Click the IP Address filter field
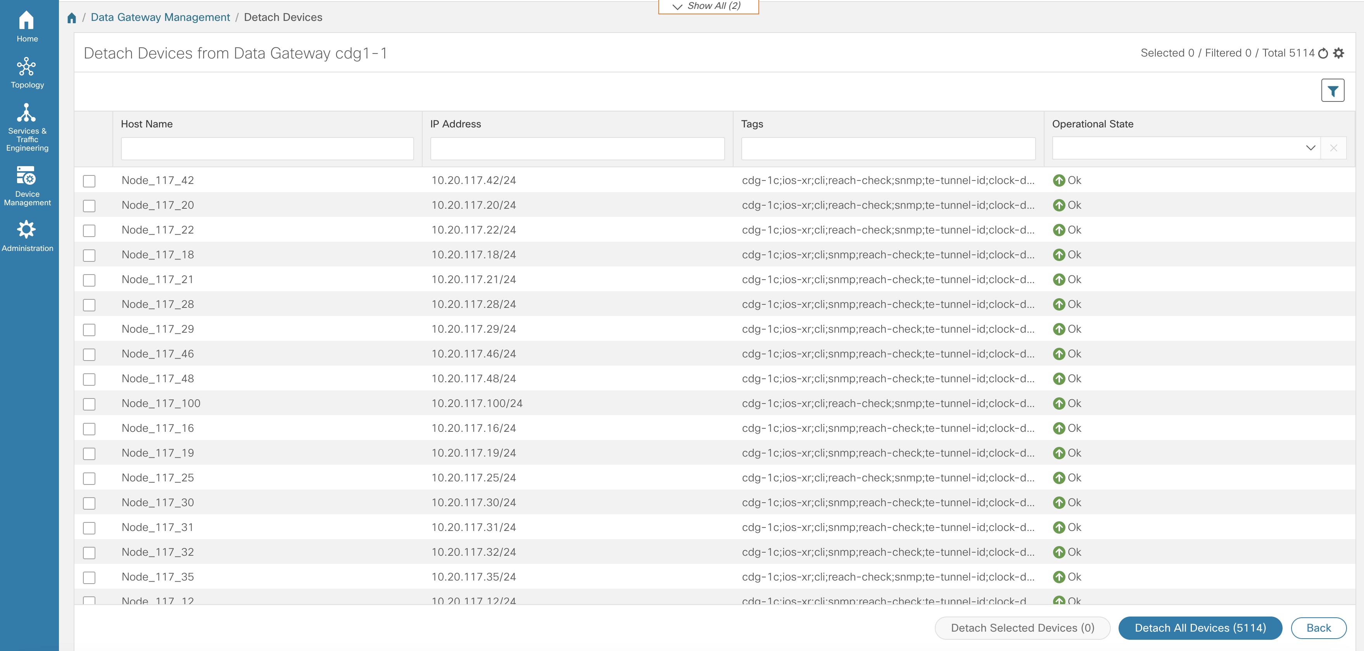 pos(577,149)
